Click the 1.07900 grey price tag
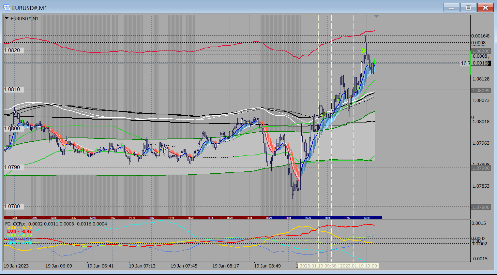This screenshot has width=497, height=275. [x=481, y=168]
